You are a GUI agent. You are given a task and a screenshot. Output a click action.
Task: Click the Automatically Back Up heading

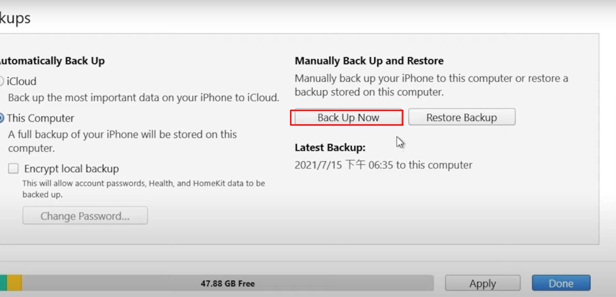(52, 61)
